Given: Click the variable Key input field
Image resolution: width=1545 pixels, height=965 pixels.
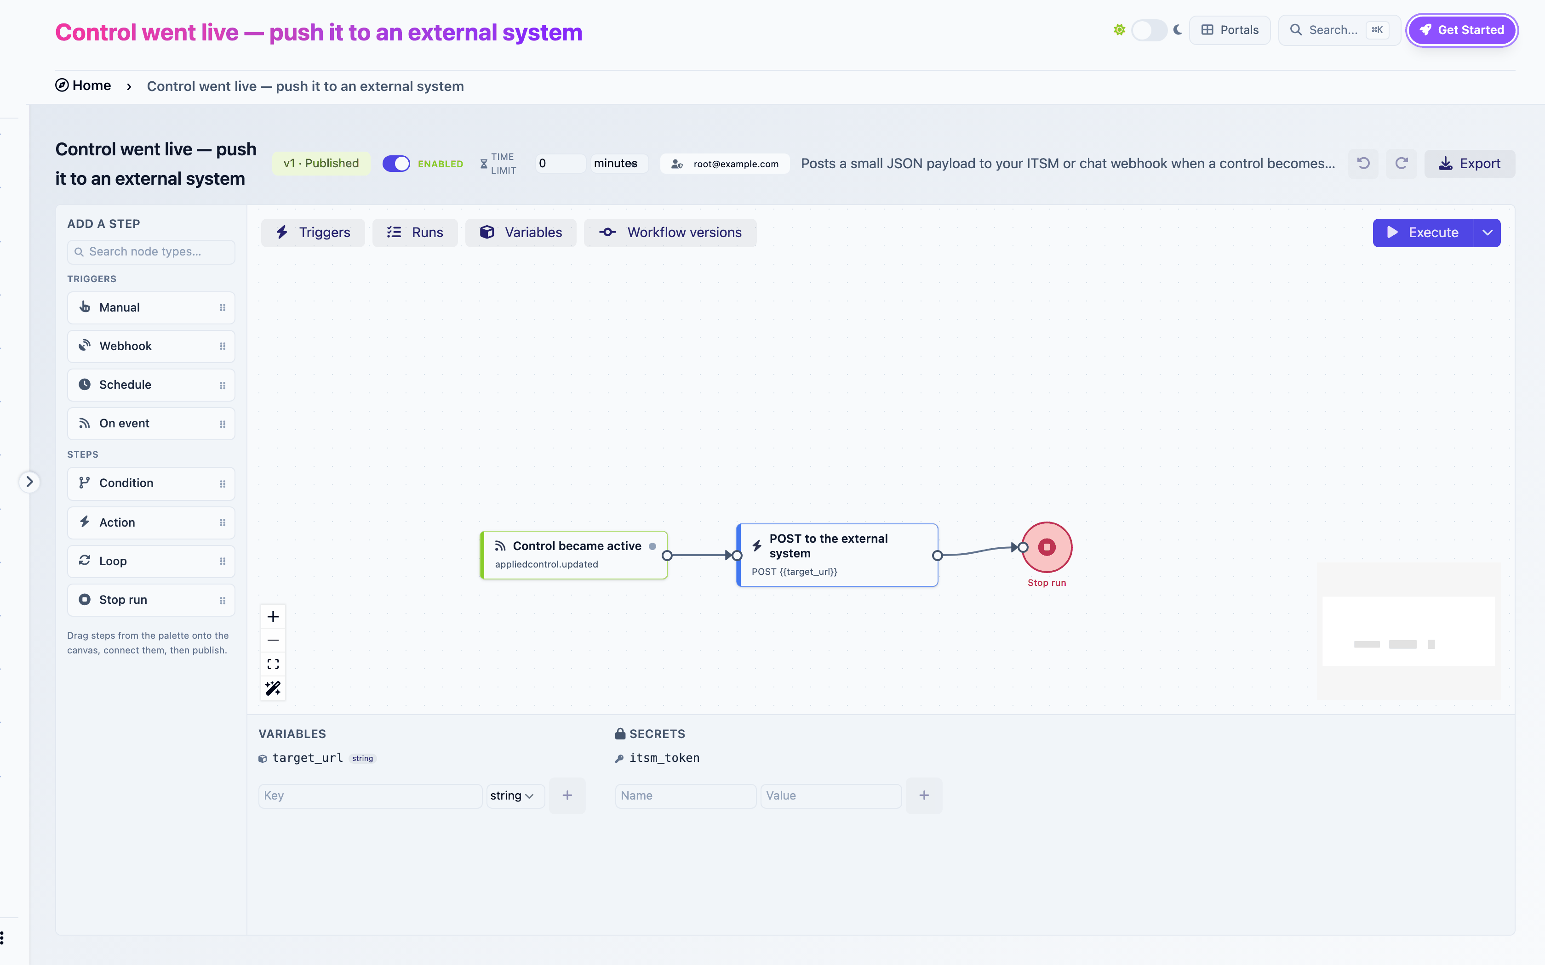Looking at the screenshot, I should click(370, 796).
